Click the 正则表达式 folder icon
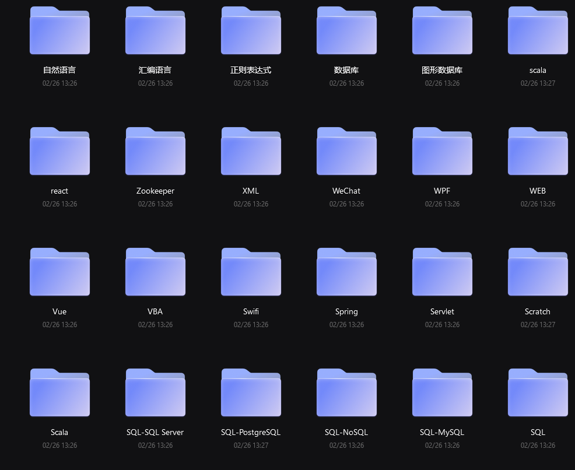 [x=251, y=30]
